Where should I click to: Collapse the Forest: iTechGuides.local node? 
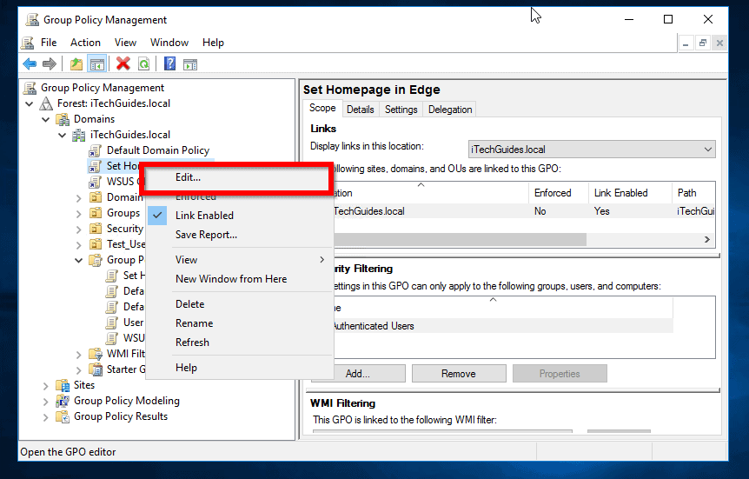[x=30, y=103]
